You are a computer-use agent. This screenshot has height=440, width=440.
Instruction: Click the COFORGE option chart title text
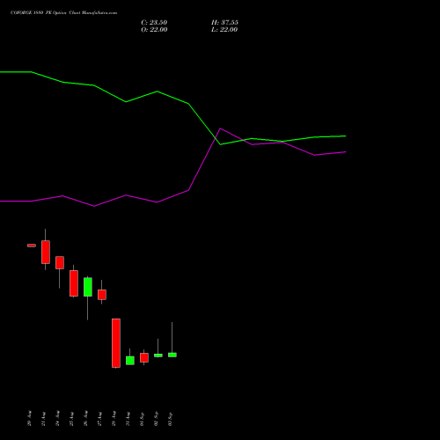click(63, 13)
